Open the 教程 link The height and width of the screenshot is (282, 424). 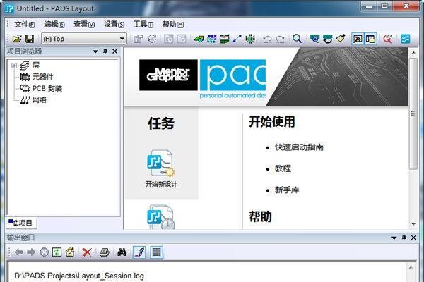(x=283, y=168)
